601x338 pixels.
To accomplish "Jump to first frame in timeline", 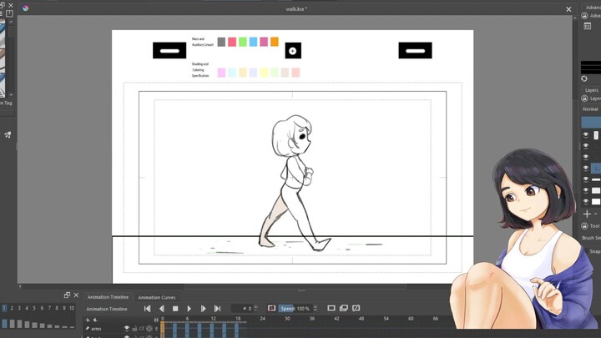I will (147, 309).
